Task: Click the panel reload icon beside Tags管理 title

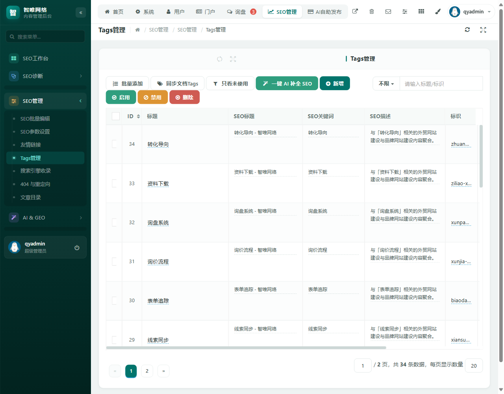Action: pos(220,59)
